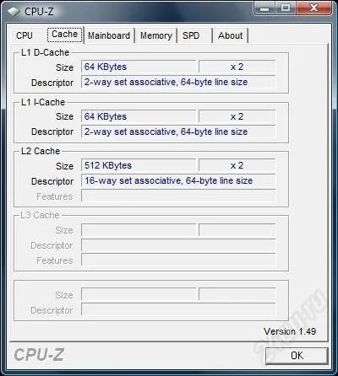Click the L1 D-Cache descriptor 2-way set associative field
338x376 pixels.
click(178, 82)
